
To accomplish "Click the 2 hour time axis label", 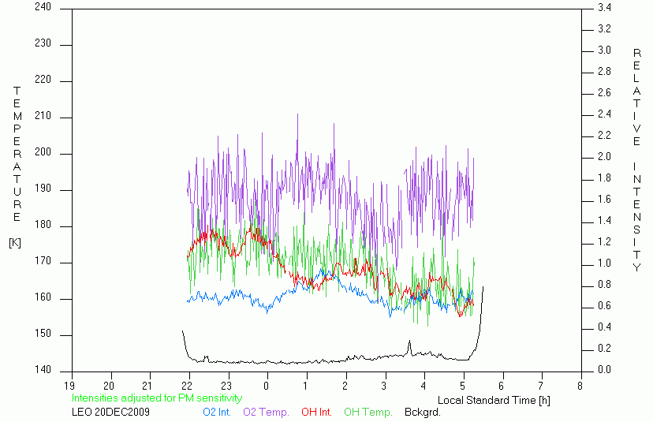I will coord(345,387).
